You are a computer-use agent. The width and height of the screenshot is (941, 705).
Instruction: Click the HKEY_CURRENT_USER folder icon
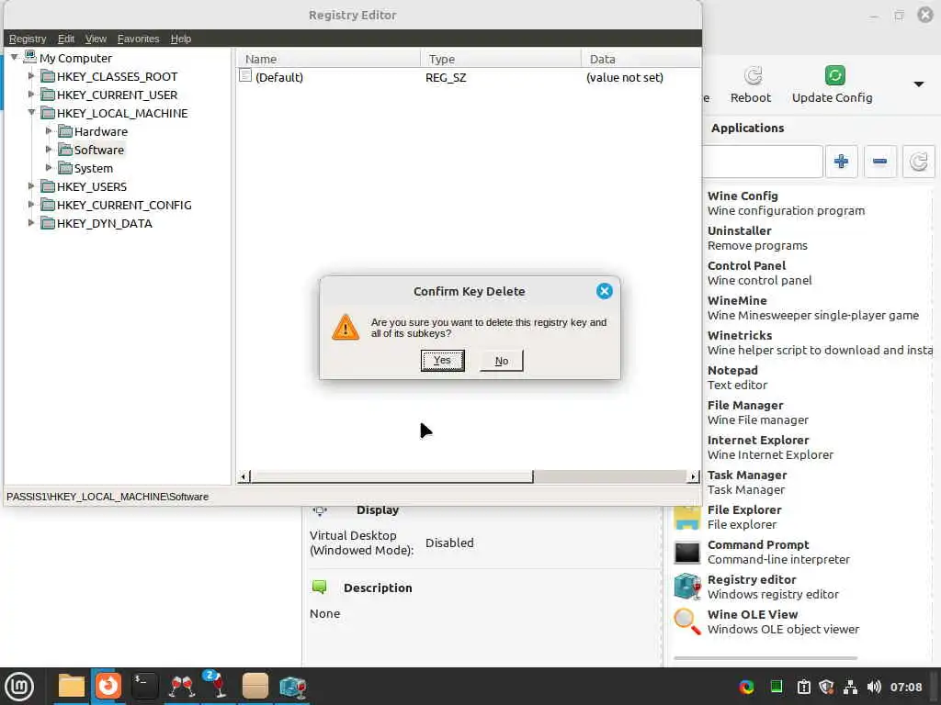[48, 95]
